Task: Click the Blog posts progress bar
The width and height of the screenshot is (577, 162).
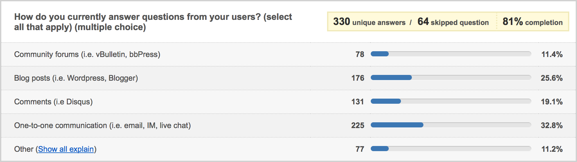Action: tap(451, 77)
